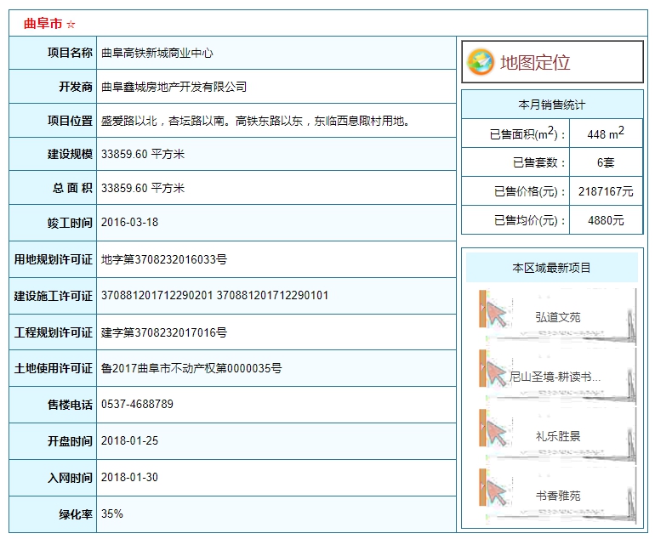Click land use certificate 鲁2017曲阜市不动产权第0000035号
The image size is (655, 539).
click(x=191, y=368)
